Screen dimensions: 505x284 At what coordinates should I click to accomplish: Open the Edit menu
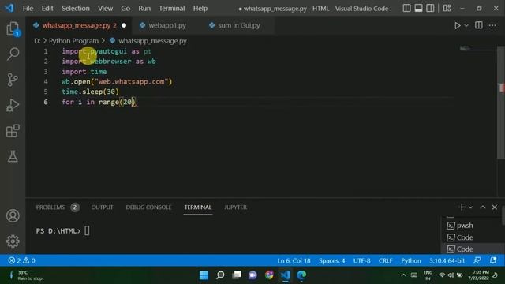pos(47,9)
